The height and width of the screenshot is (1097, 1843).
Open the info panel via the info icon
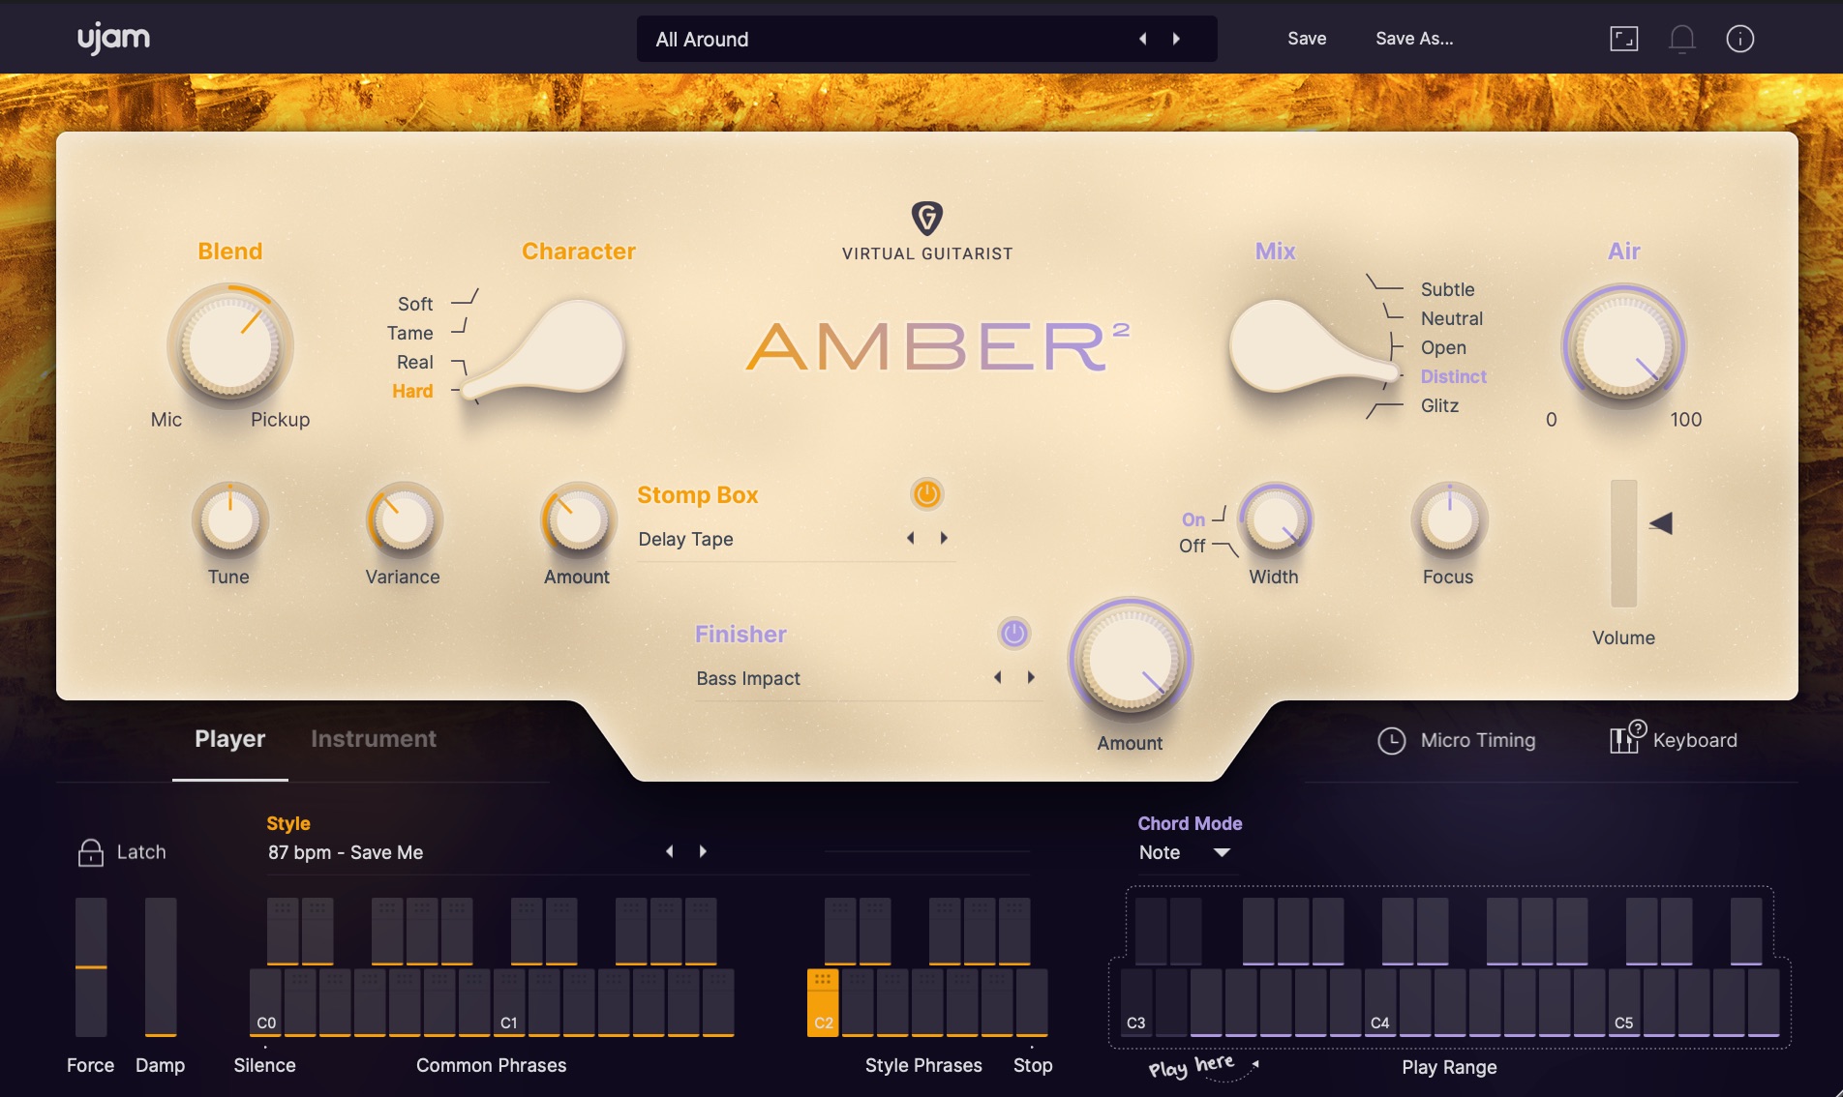tap(1739, 39)
